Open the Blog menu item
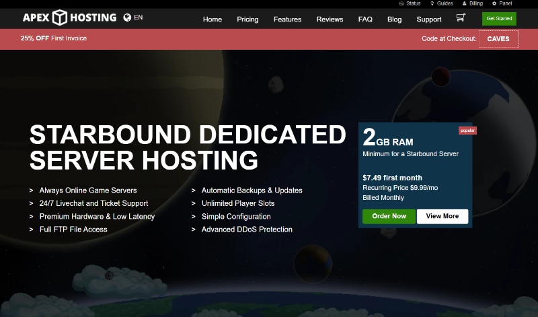Image resolution: width=538 pixels, height=317 pixels. tap(395, 20)
